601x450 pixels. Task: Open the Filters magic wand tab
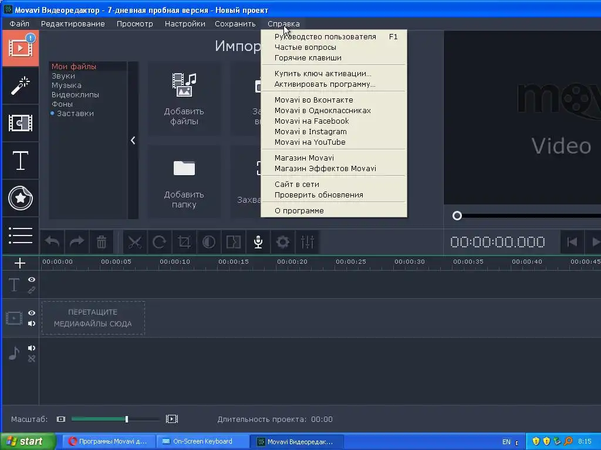tap(21, 86)
